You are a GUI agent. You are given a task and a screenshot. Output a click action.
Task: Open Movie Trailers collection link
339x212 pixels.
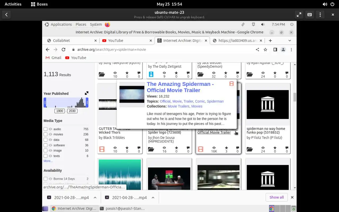(x=179, y=106)
